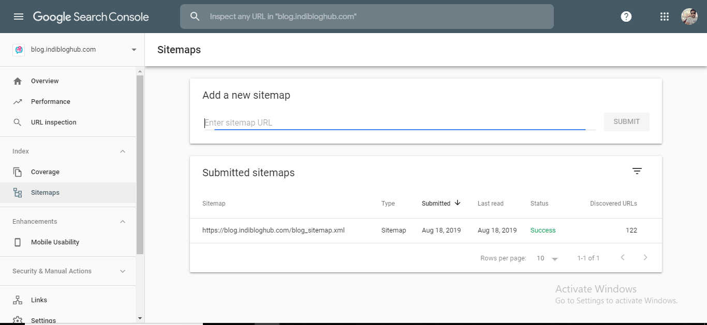Open the Google apps grid
Viewport: 707px width, 325px height.
(x=665, y=17)
